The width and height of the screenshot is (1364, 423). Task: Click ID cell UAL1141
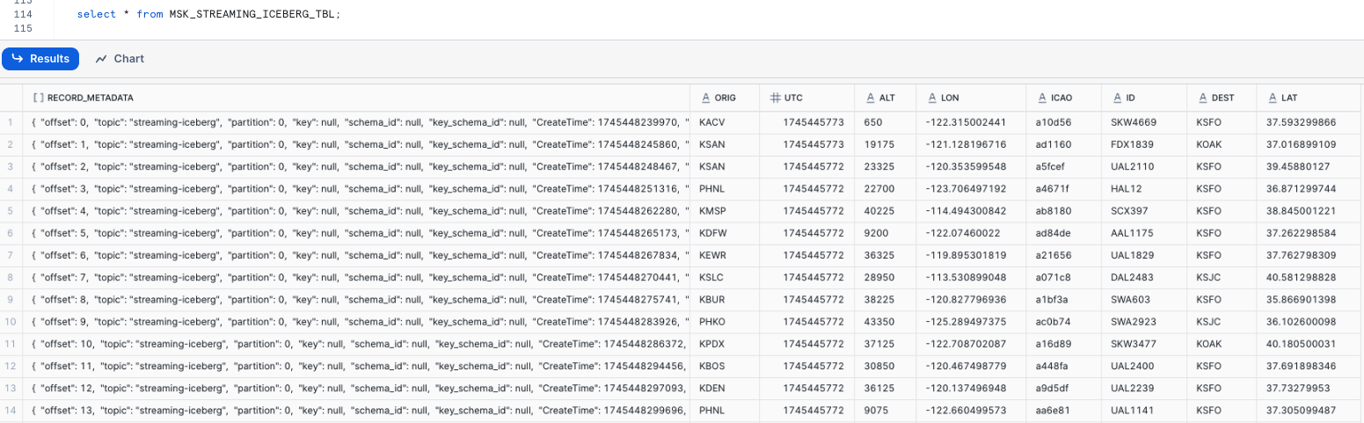click(x=1142, y=411)
